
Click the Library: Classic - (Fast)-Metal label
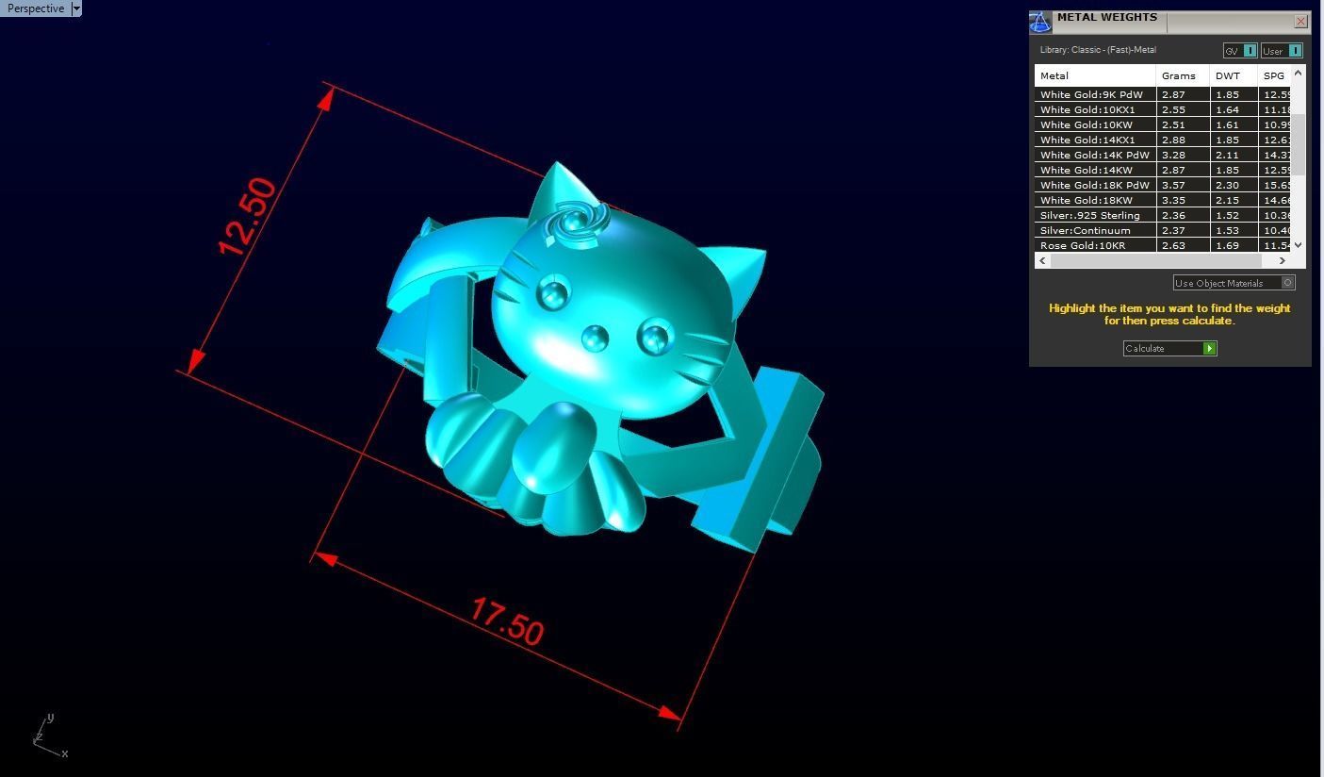pos(1098,50)
